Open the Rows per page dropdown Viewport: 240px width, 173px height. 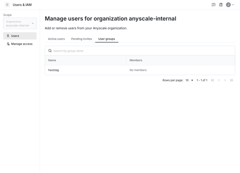[190, 80]
